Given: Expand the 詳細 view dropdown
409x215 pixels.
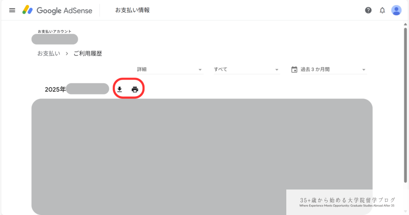Looking at the screenshot, I should tap(170, 70).
